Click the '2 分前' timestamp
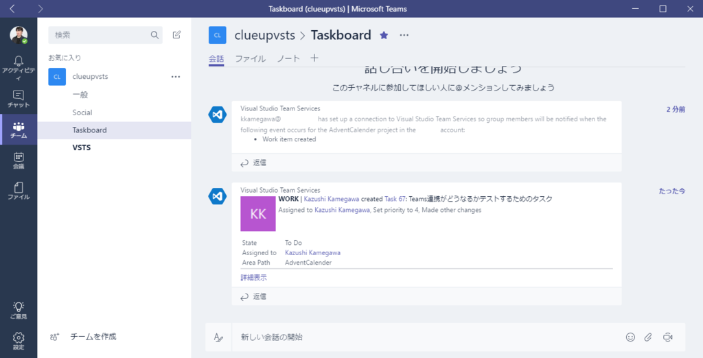Screen dimensions: 703x358 pyautogui.click(x=676, y=109)
